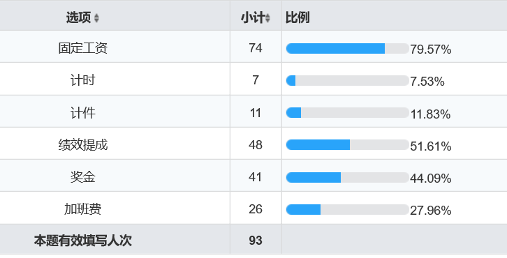Viewport: 507px width, 258px height.
Task: Select the 奖金 option label
Action: (83, 177)
